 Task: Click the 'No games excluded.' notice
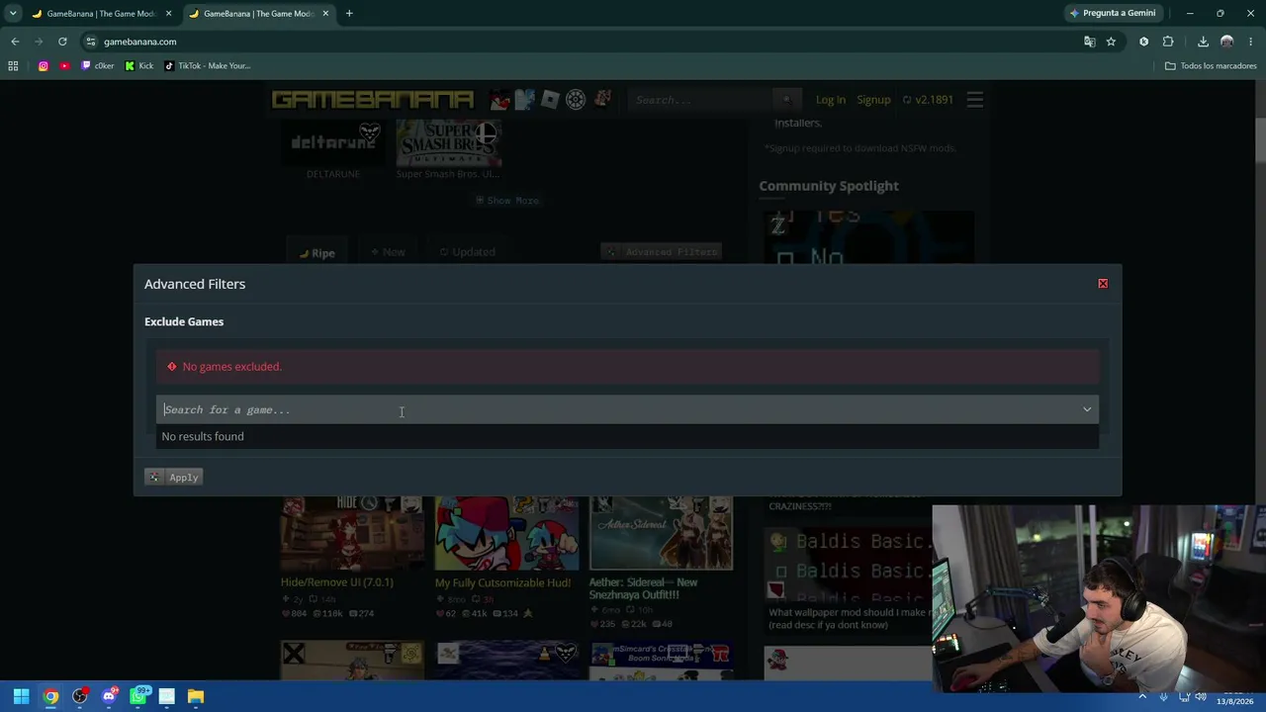627,367
